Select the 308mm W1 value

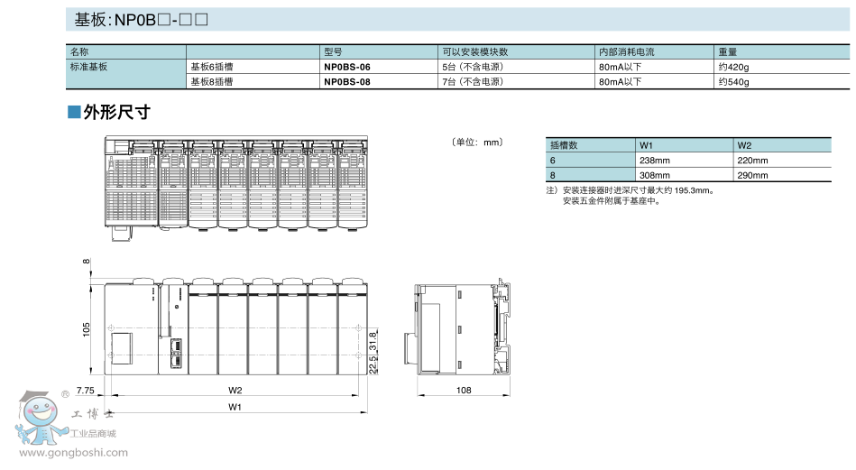point(655,175)
